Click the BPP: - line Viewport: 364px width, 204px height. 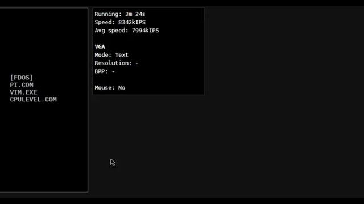pos(105,71)
